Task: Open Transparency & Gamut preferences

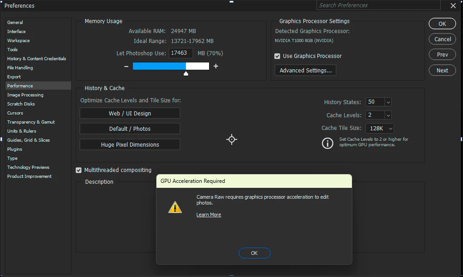Action: (x=31, y=122)
